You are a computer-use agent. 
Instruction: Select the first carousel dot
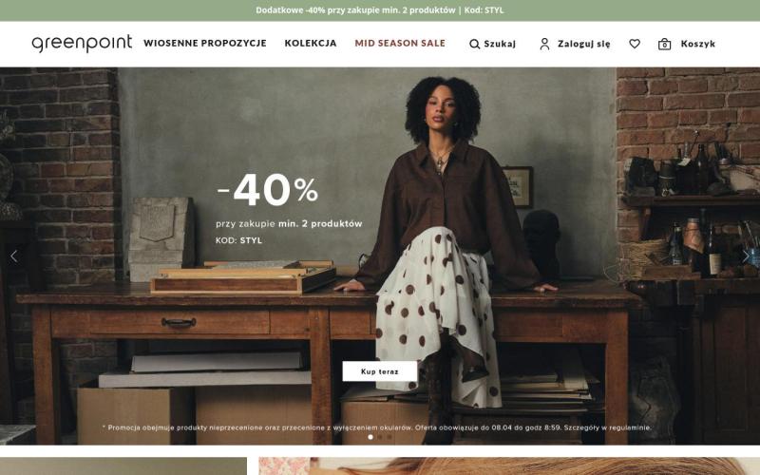click(370, 437)
